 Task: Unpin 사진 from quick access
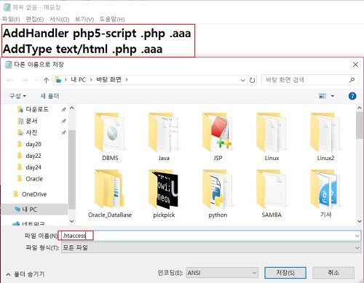63,132
